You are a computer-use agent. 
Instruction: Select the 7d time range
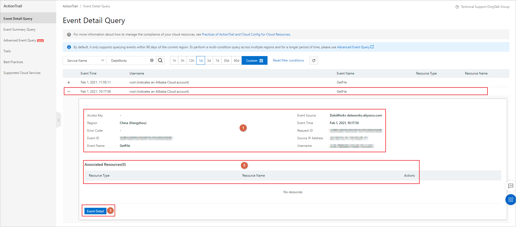217,60
